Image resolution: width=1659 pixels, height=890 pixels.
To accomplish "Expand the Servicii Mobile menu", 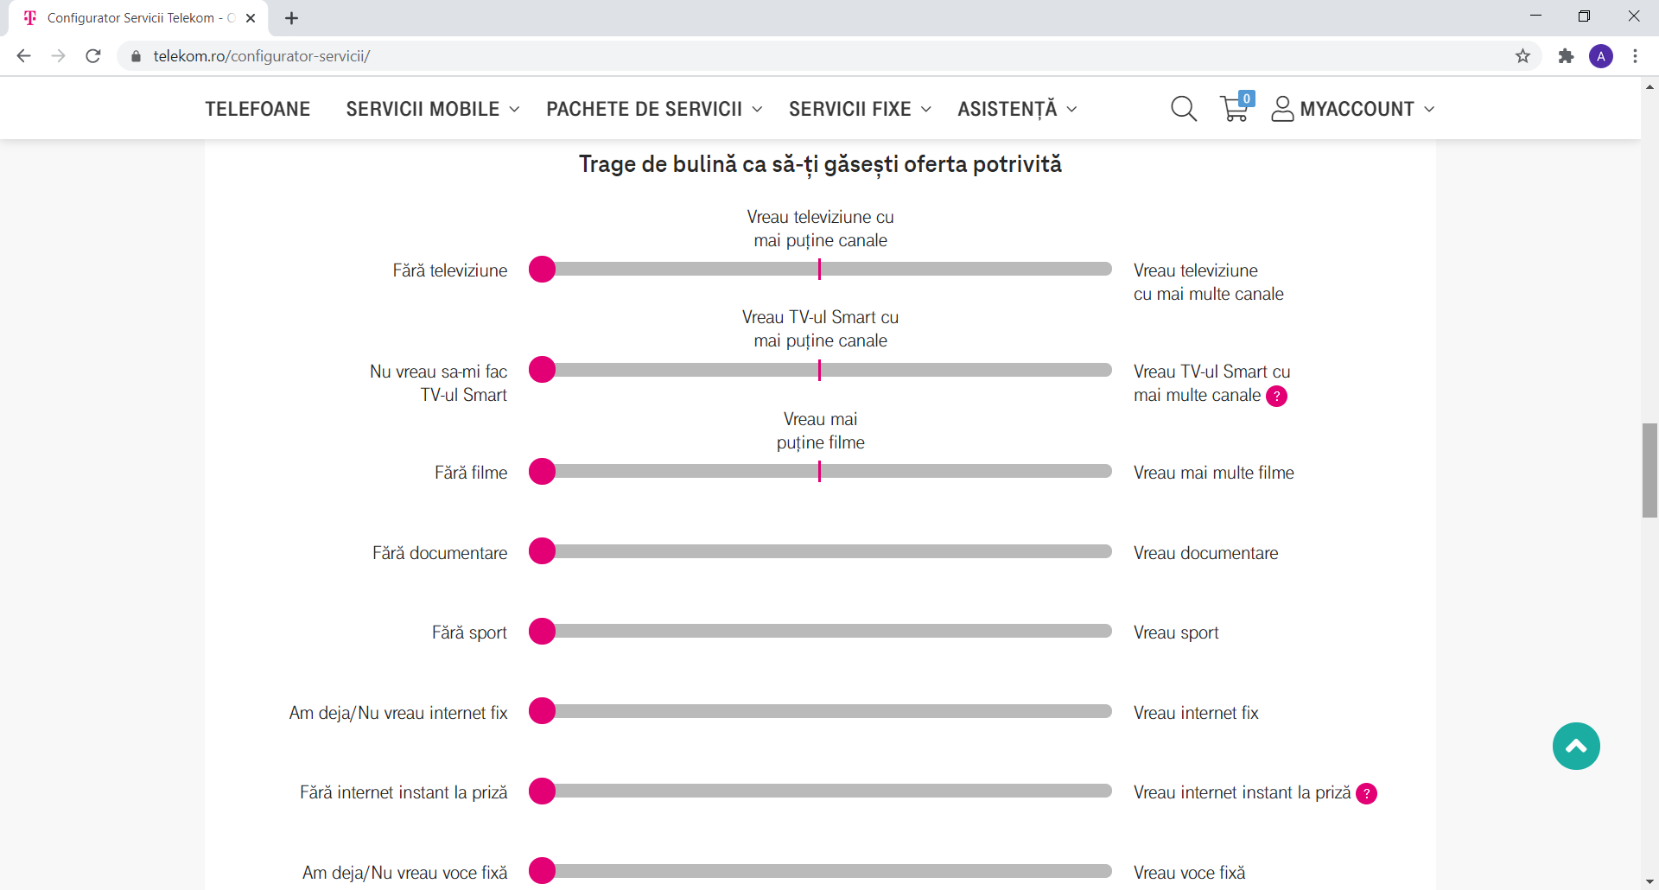I will (x=432, y=109).
